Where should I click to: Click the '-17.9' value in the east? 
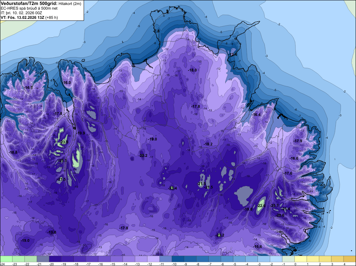pyautogui.click(x=298, y=141)
